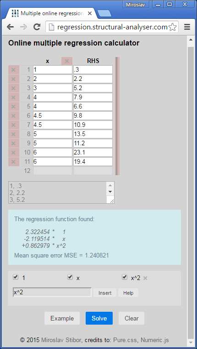The width and height of the screenshot is (197, 349).
Task: Bookmark this page with the star icon
Action: [x=172, y=27]
